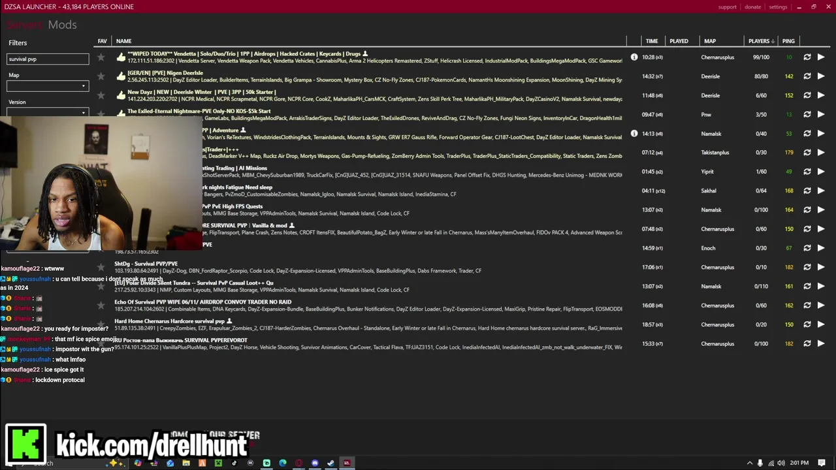Open Steam from the taskbar
Viewport: 836px width, 470px height.
[330, 463]
